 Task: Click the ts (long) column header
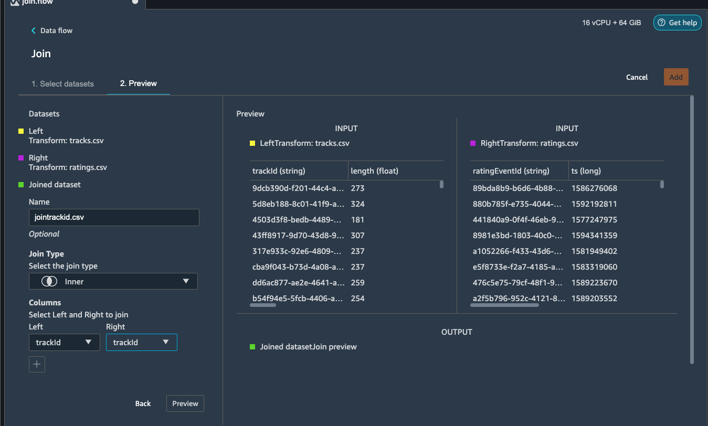[586, 171]
